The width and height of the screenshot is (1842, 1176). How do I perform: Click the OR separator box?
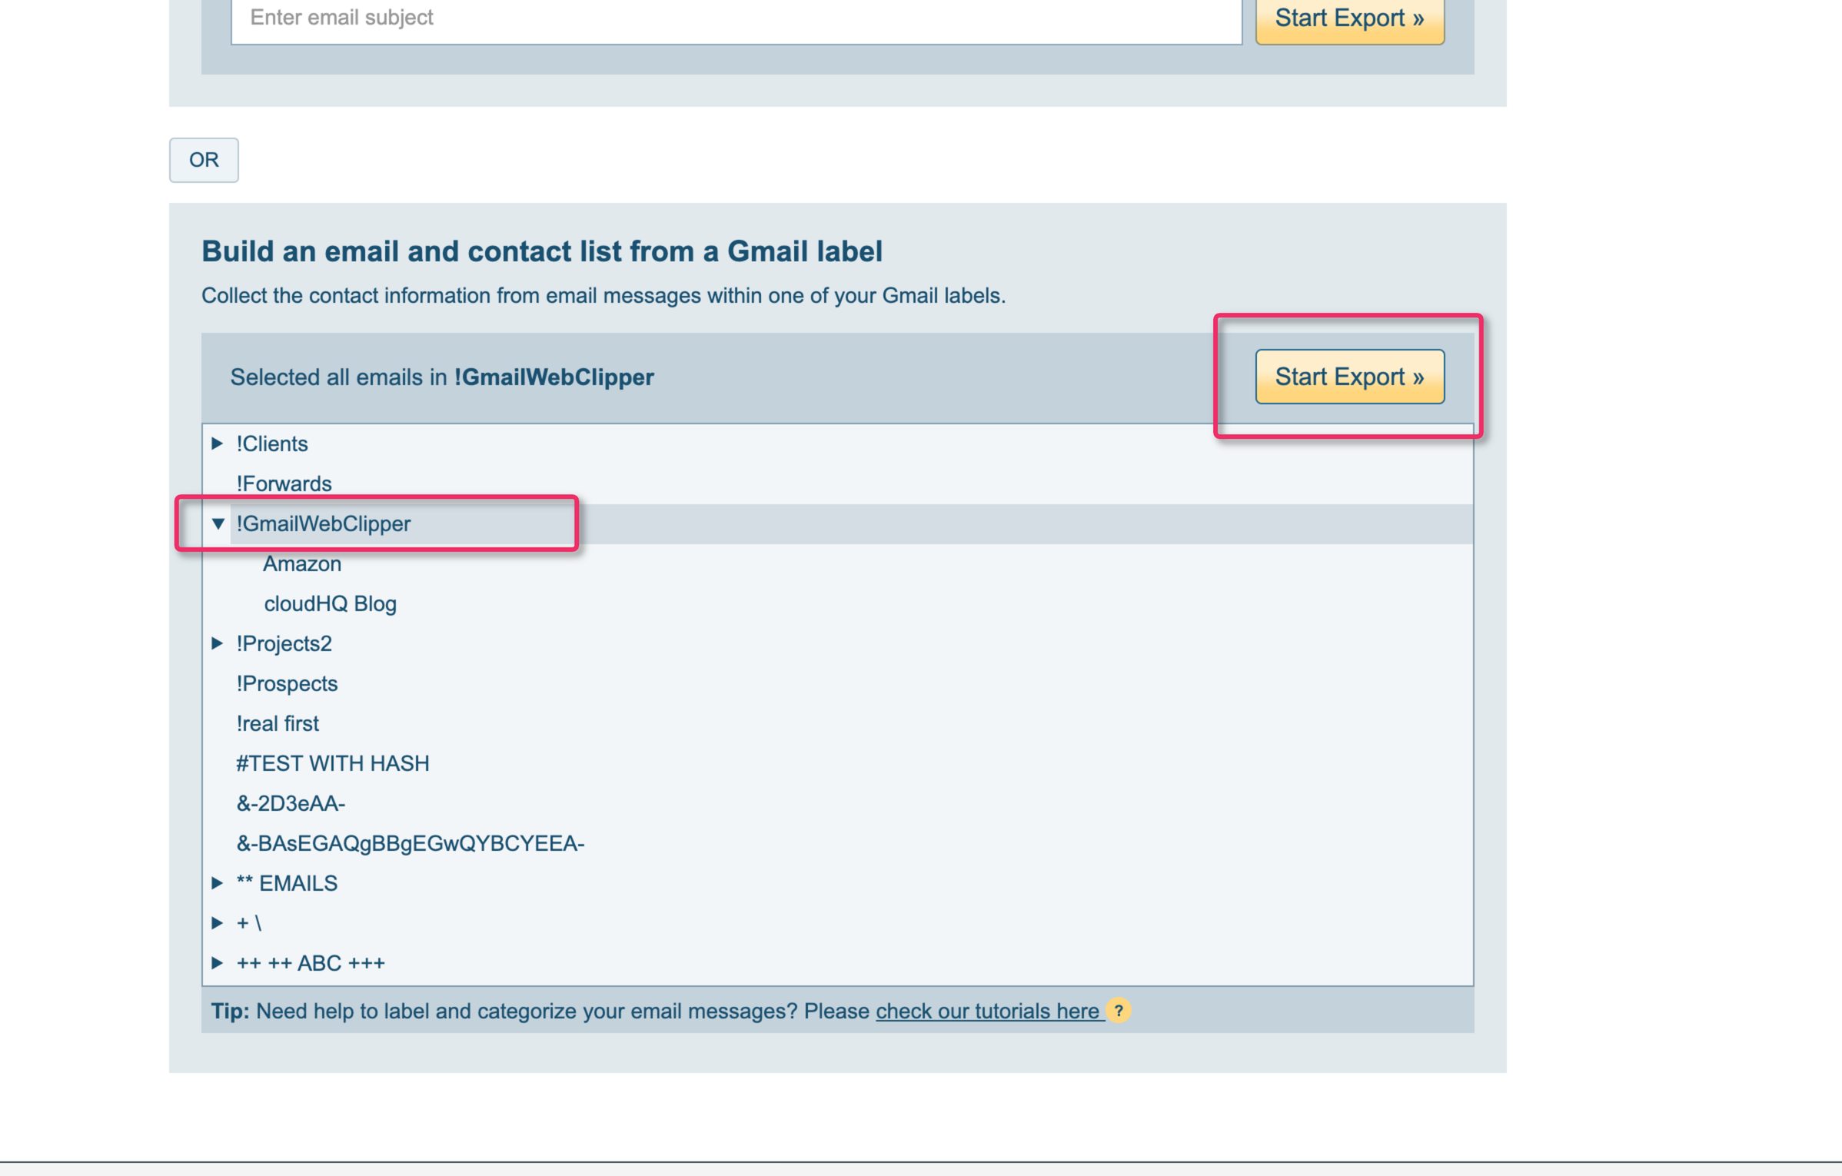(204, 160)
